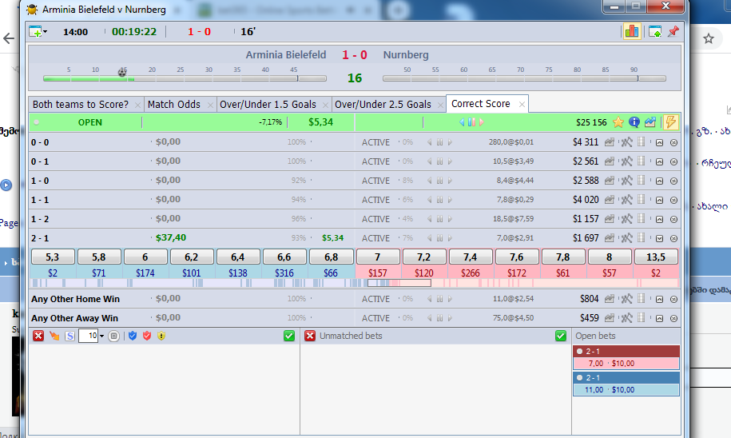
Task: Click the orange arrows icon in bet toolbar
Action: click(54, 336)
